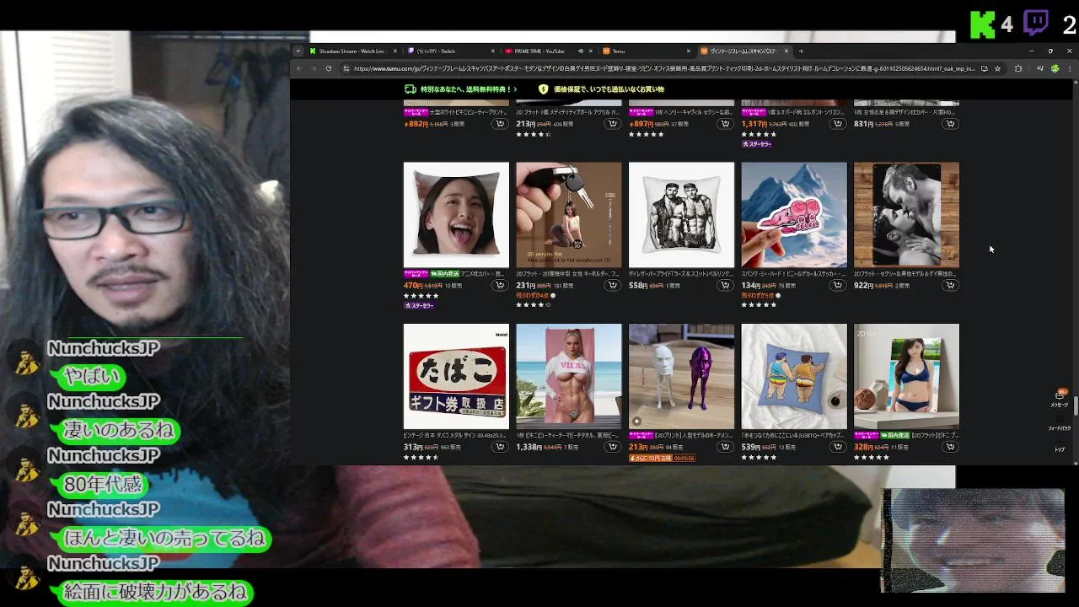The image size is (1079, 607).
Task: Click the 絵面に破壊力があるね chat message
Action: coord(155,592)
